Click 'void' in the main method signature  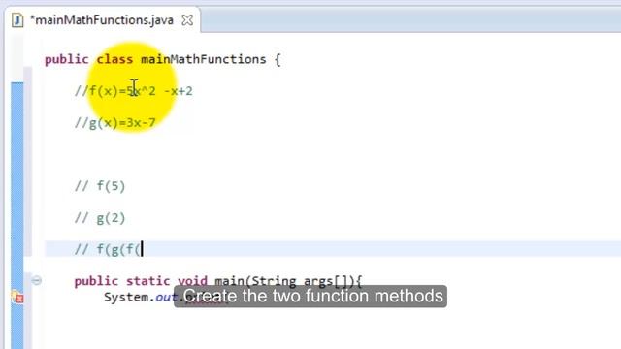pos(192,281)
